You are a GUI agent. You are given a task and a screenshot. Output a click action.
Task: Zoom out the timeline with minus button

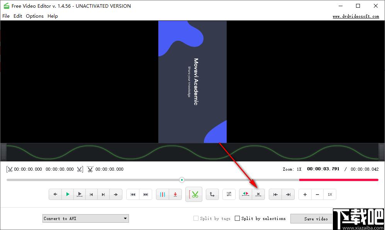317,195
